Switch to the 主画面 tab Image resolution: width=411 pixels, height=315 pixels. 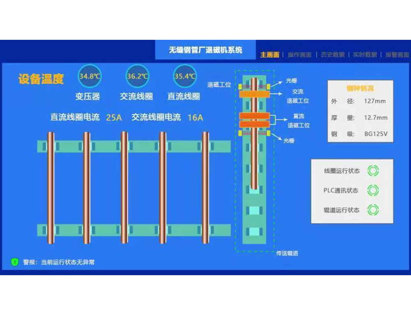[270, 55]
